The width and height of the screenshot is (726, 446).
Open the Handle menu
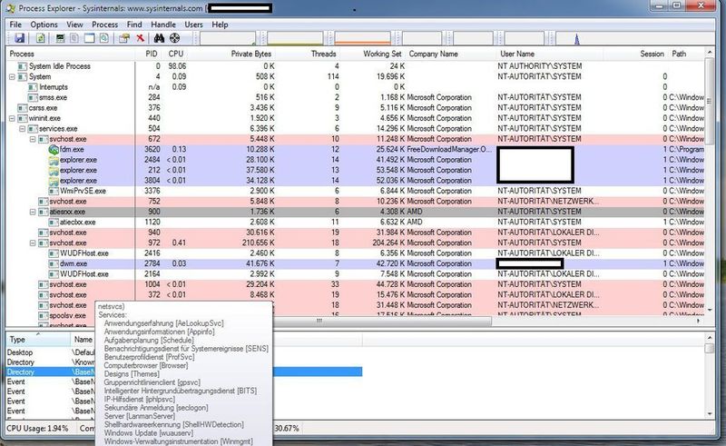pos(163,25)
